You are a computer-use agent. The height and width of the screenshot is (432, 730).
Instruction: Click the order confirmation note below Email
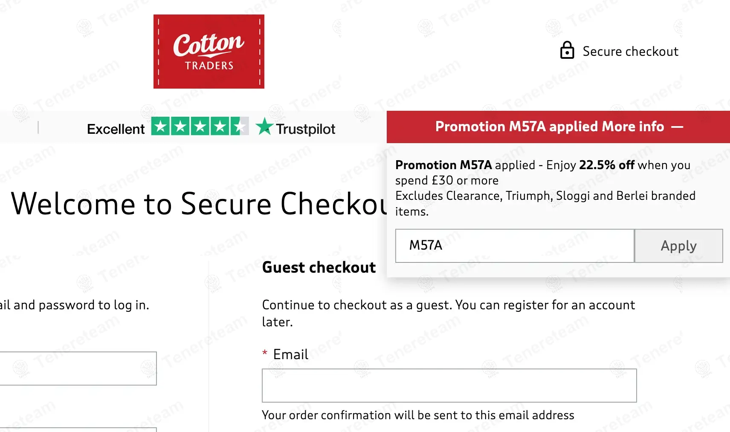click(418, 415)
